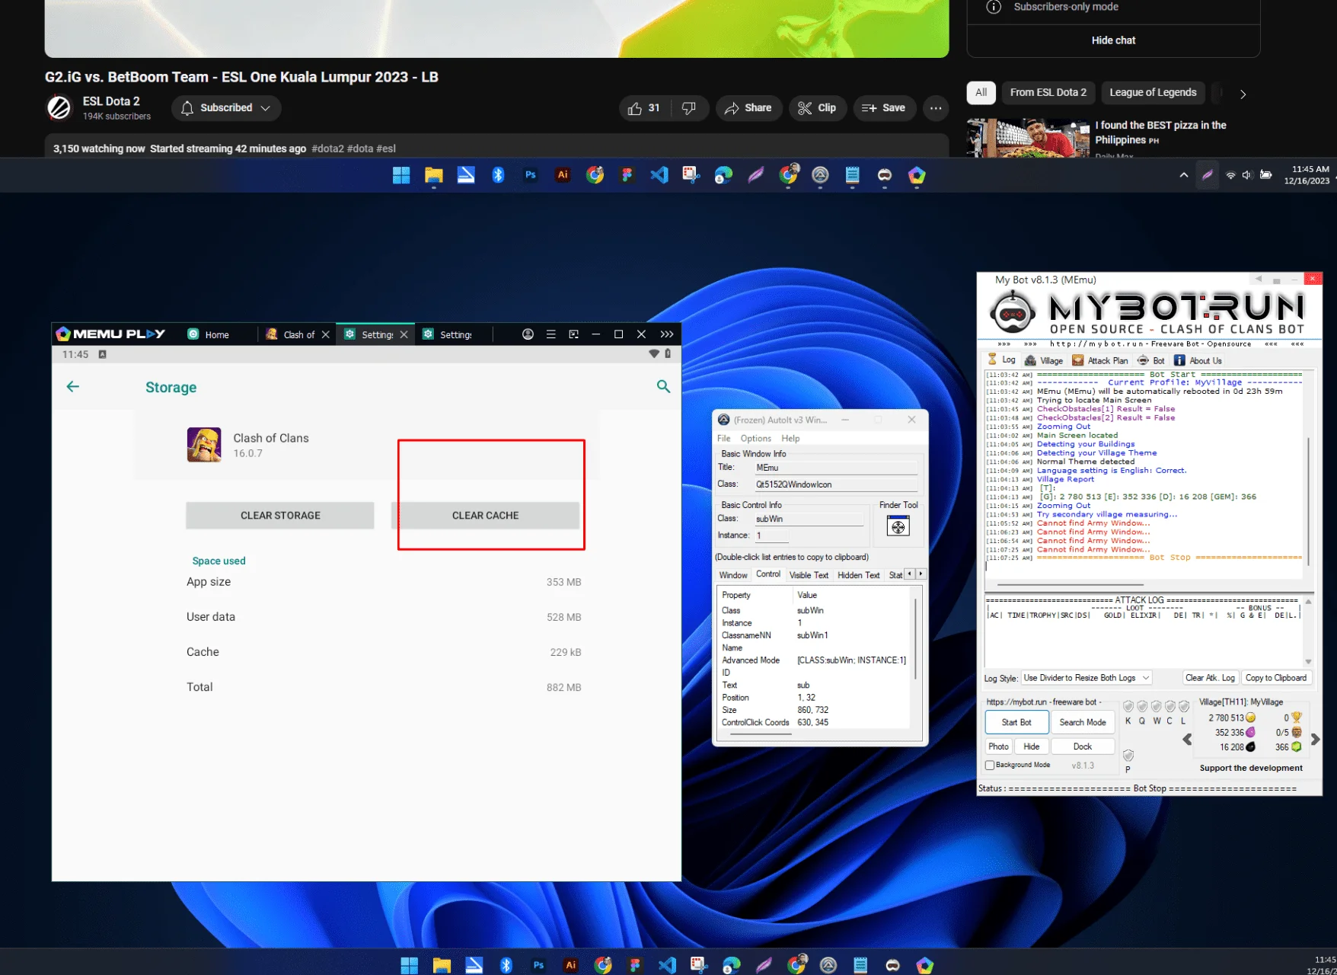Open the Attack Plan tab
The image size is (1337, 975).
[1100, 360]
